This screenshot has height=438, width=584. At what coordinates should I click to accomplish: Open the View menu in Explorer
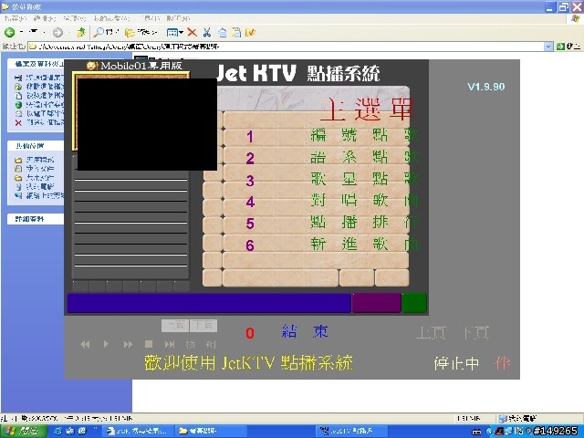[x=74, y=18]
